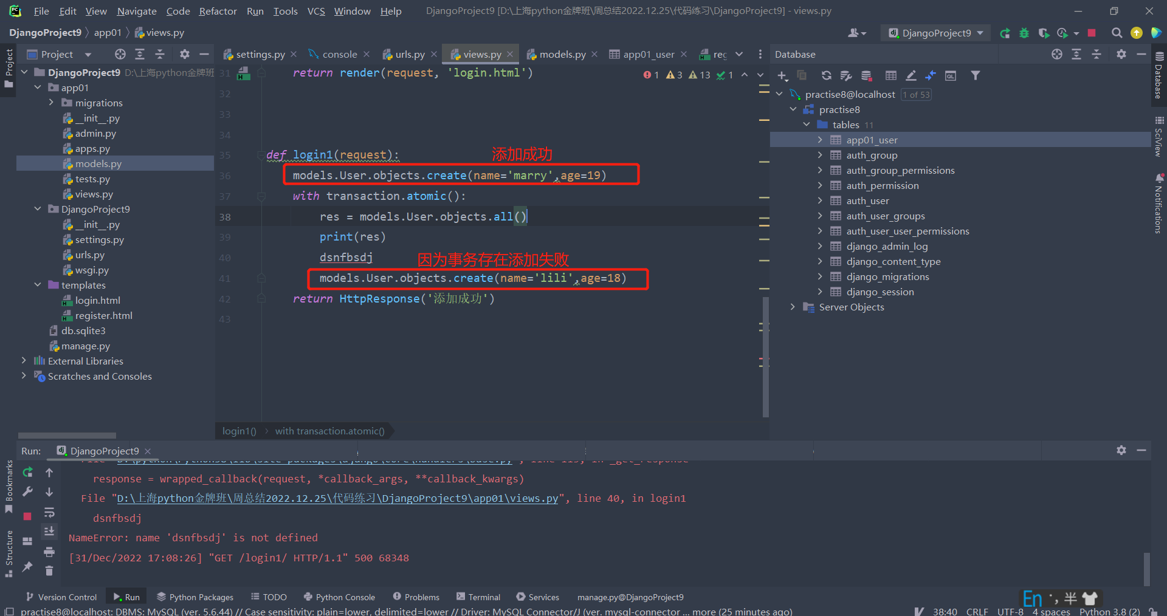The image size is (1167, 616).
Task: Follow views.py traceback file link
Action: 337,498
